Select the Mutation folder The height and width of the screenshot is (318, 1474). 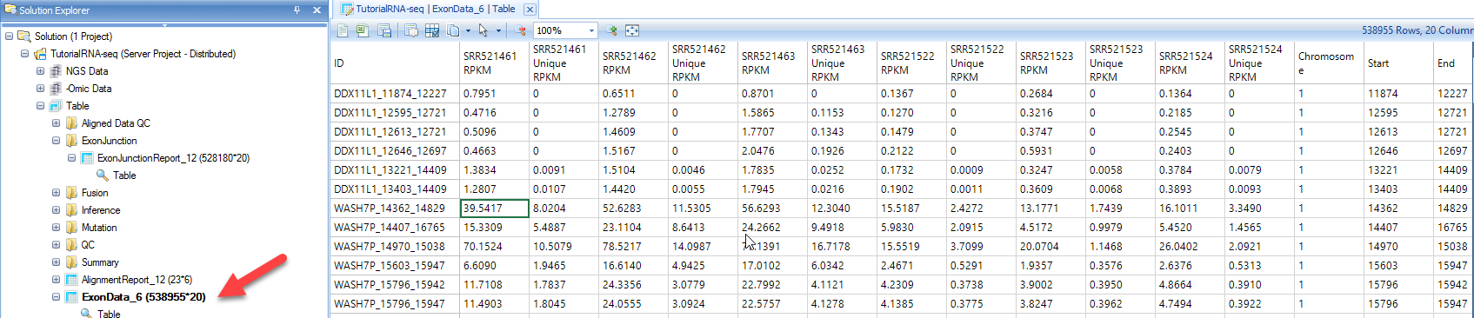point(99,228)
